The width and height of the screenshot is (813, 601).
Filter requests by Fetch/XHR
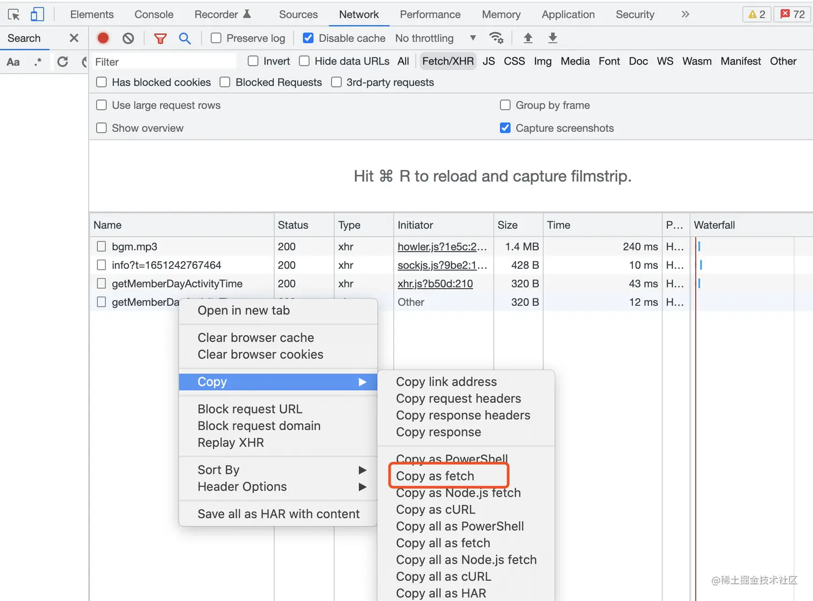[448, 61]
